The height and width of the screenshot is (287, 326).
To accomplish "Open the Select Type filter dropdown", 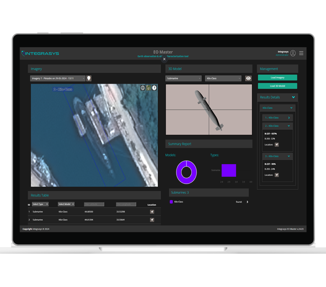I will click(x=40, y=204).
